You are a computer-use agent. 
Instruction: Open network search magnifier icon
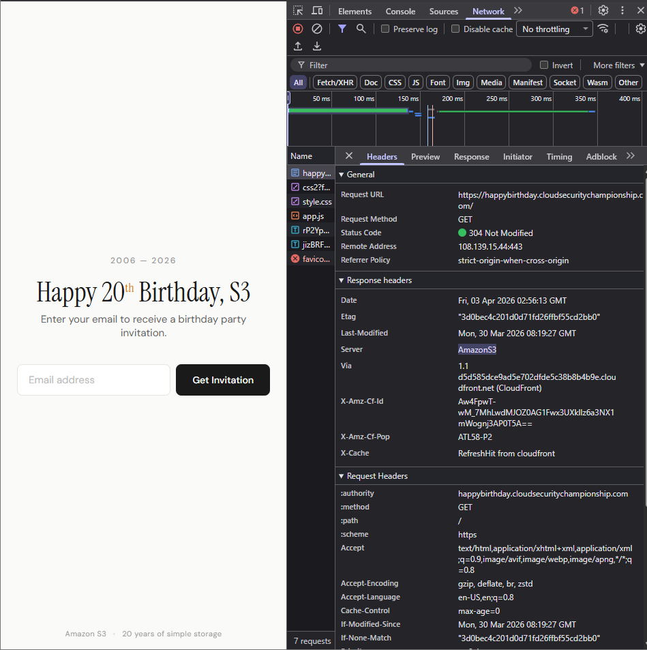[361, 29]
